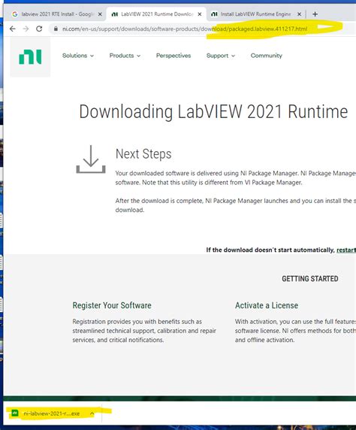Click the Next Steps heading

(x=143, y=154)
